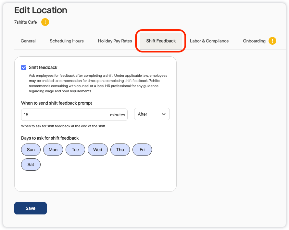Toggle Sun day pill
This screenshot has width=289, height=230.
pyautogui.click(x=31, y=150)
